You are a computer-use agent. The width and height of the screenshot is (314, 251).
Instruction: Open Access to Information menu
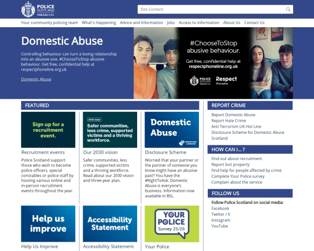pyautogui.click(x=199, y=22)
